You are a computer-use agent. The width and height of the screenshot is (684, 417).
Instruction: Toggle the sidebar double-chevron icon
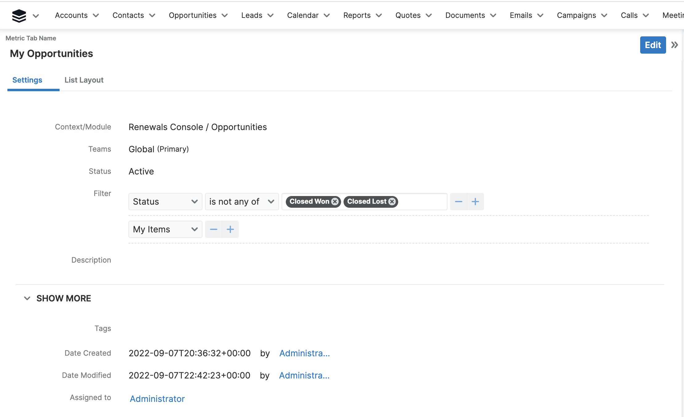point(675,45)
